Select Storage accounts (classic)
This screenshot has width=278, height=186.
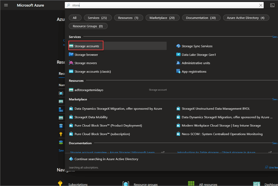coord(92,71)
